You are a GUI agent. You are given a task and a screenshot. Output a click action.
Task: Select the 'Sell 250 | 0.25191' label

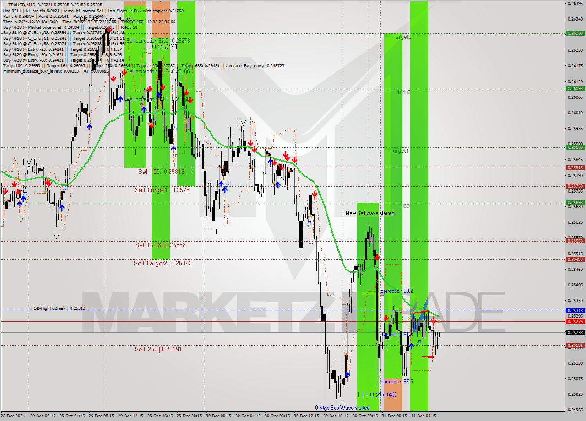point(158,349)
